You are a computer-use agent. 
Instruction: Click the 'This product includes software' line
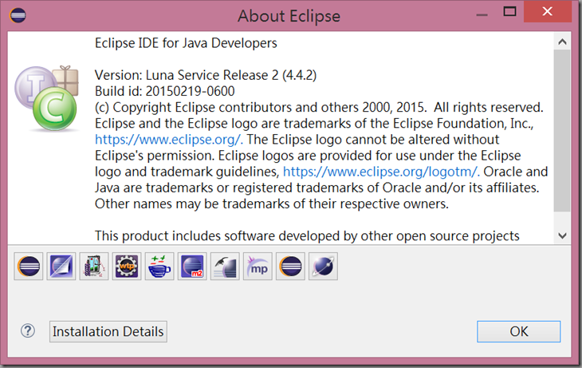(307, 236)
